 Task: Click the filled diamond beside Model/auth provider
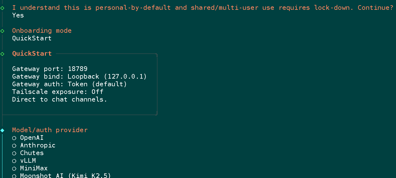[x=2, y=130]
